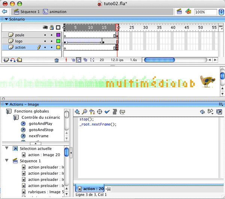Open Find in Actions toolbar
Viewport: 225px width, 199px height.
click(84, 112)
